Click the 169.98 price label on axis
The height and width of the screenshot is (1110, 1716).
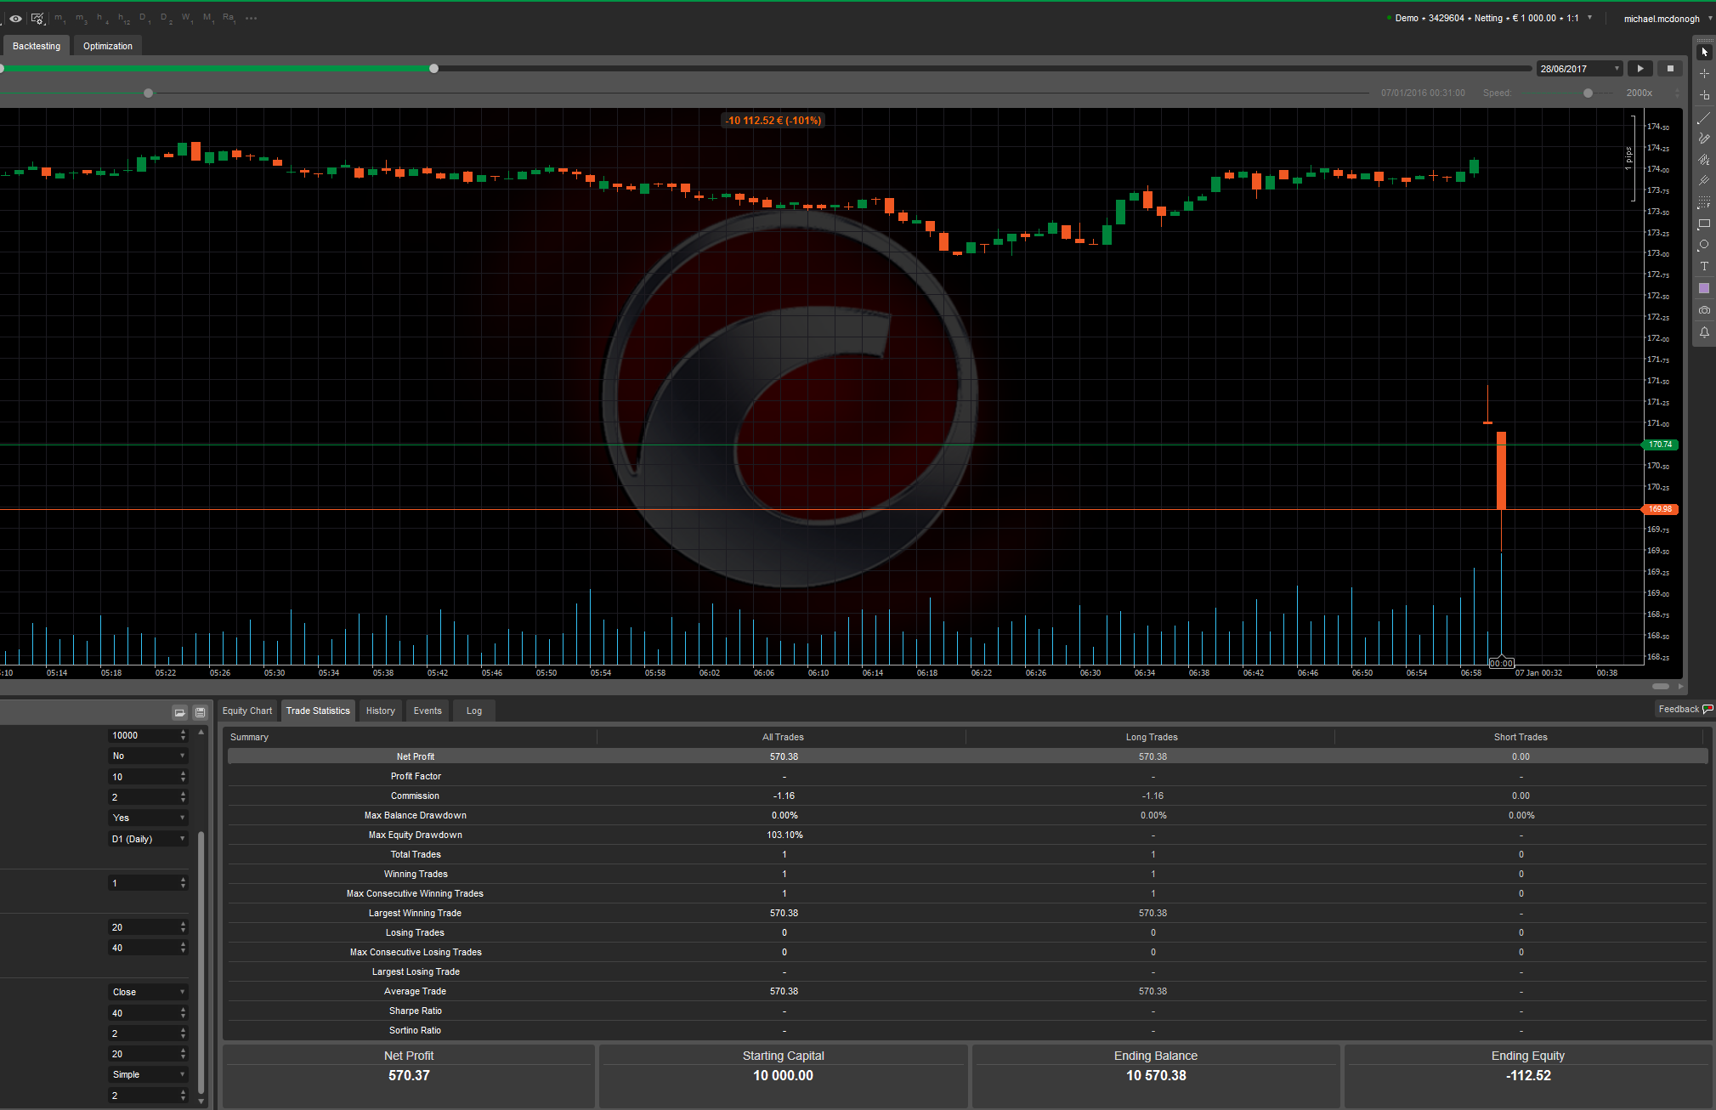point(1659,509)
